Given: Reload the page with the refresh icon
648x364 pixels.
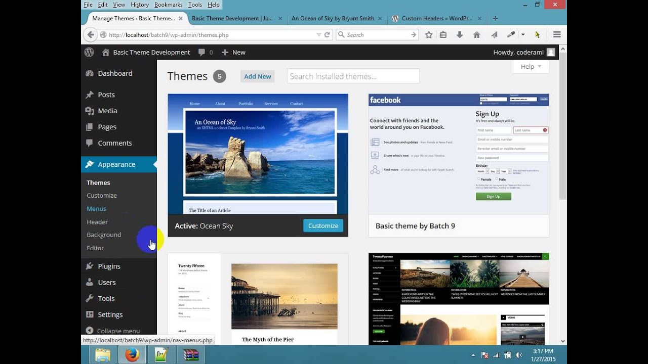Looking at the screenshot, I should 327,35.
